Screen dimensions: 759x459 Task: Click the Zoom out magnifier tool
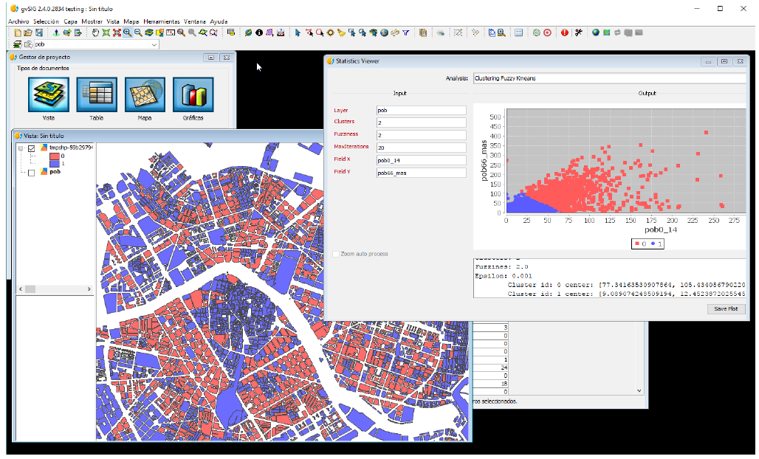(138, 32)
